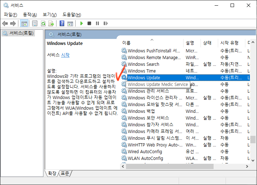This screenshot has width=257, height=185.
Task: Click the gear icon of Windows 보안 서비스
Action: 124,118
